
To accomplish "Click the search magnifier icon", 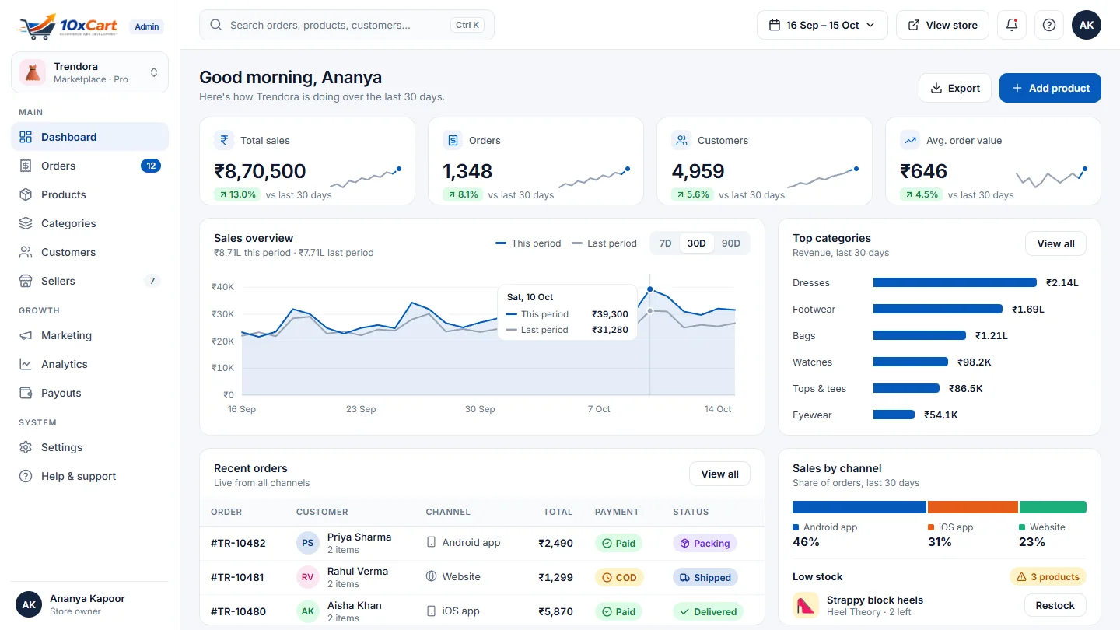I will 216,25.
